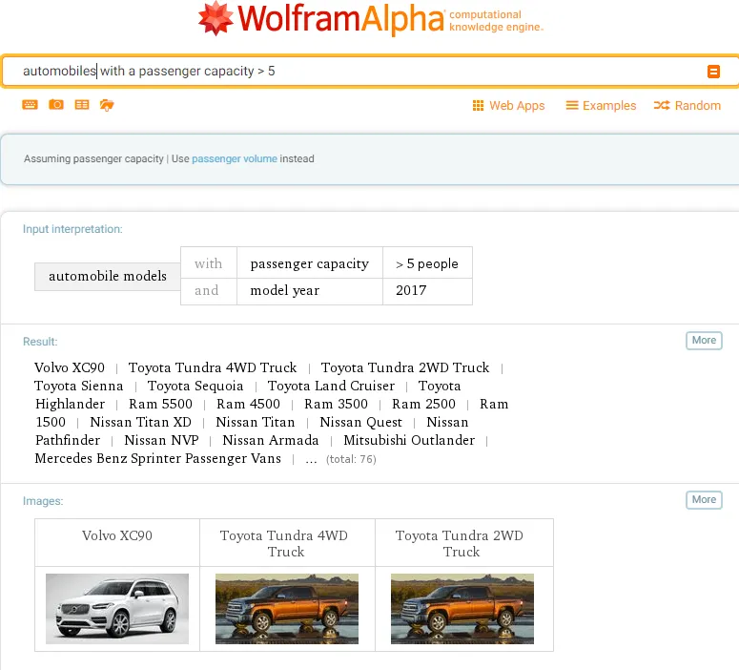
Task: Click the 'Result:' section heading
Action: coord(40,342)
